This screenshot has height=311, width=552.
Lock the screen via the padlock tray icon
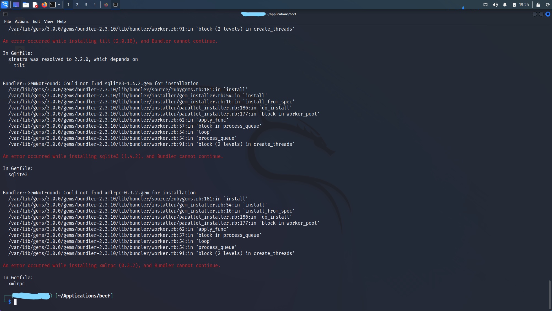pyautogui.click(x=538, y=5)
